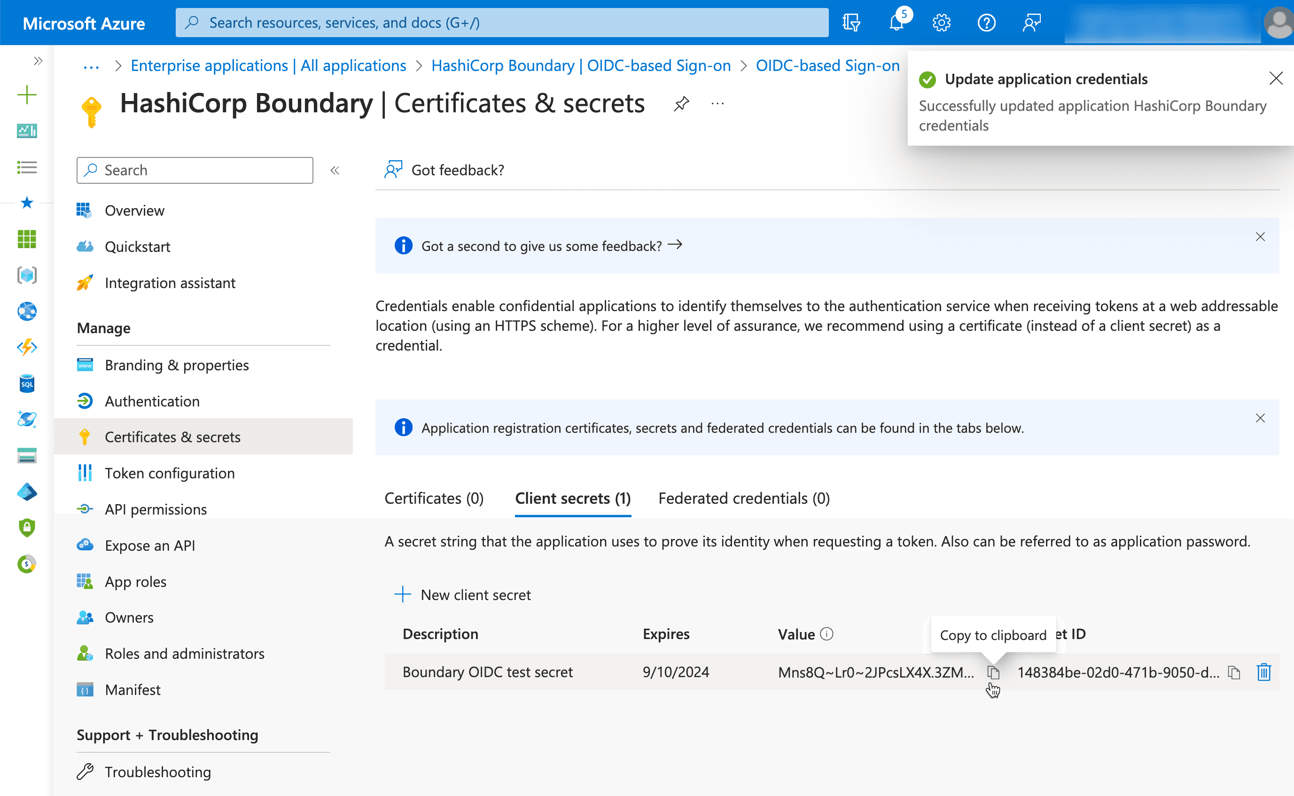
Task: Open Microsoft Entra ID diamond icon
Action: pos(27,492)
